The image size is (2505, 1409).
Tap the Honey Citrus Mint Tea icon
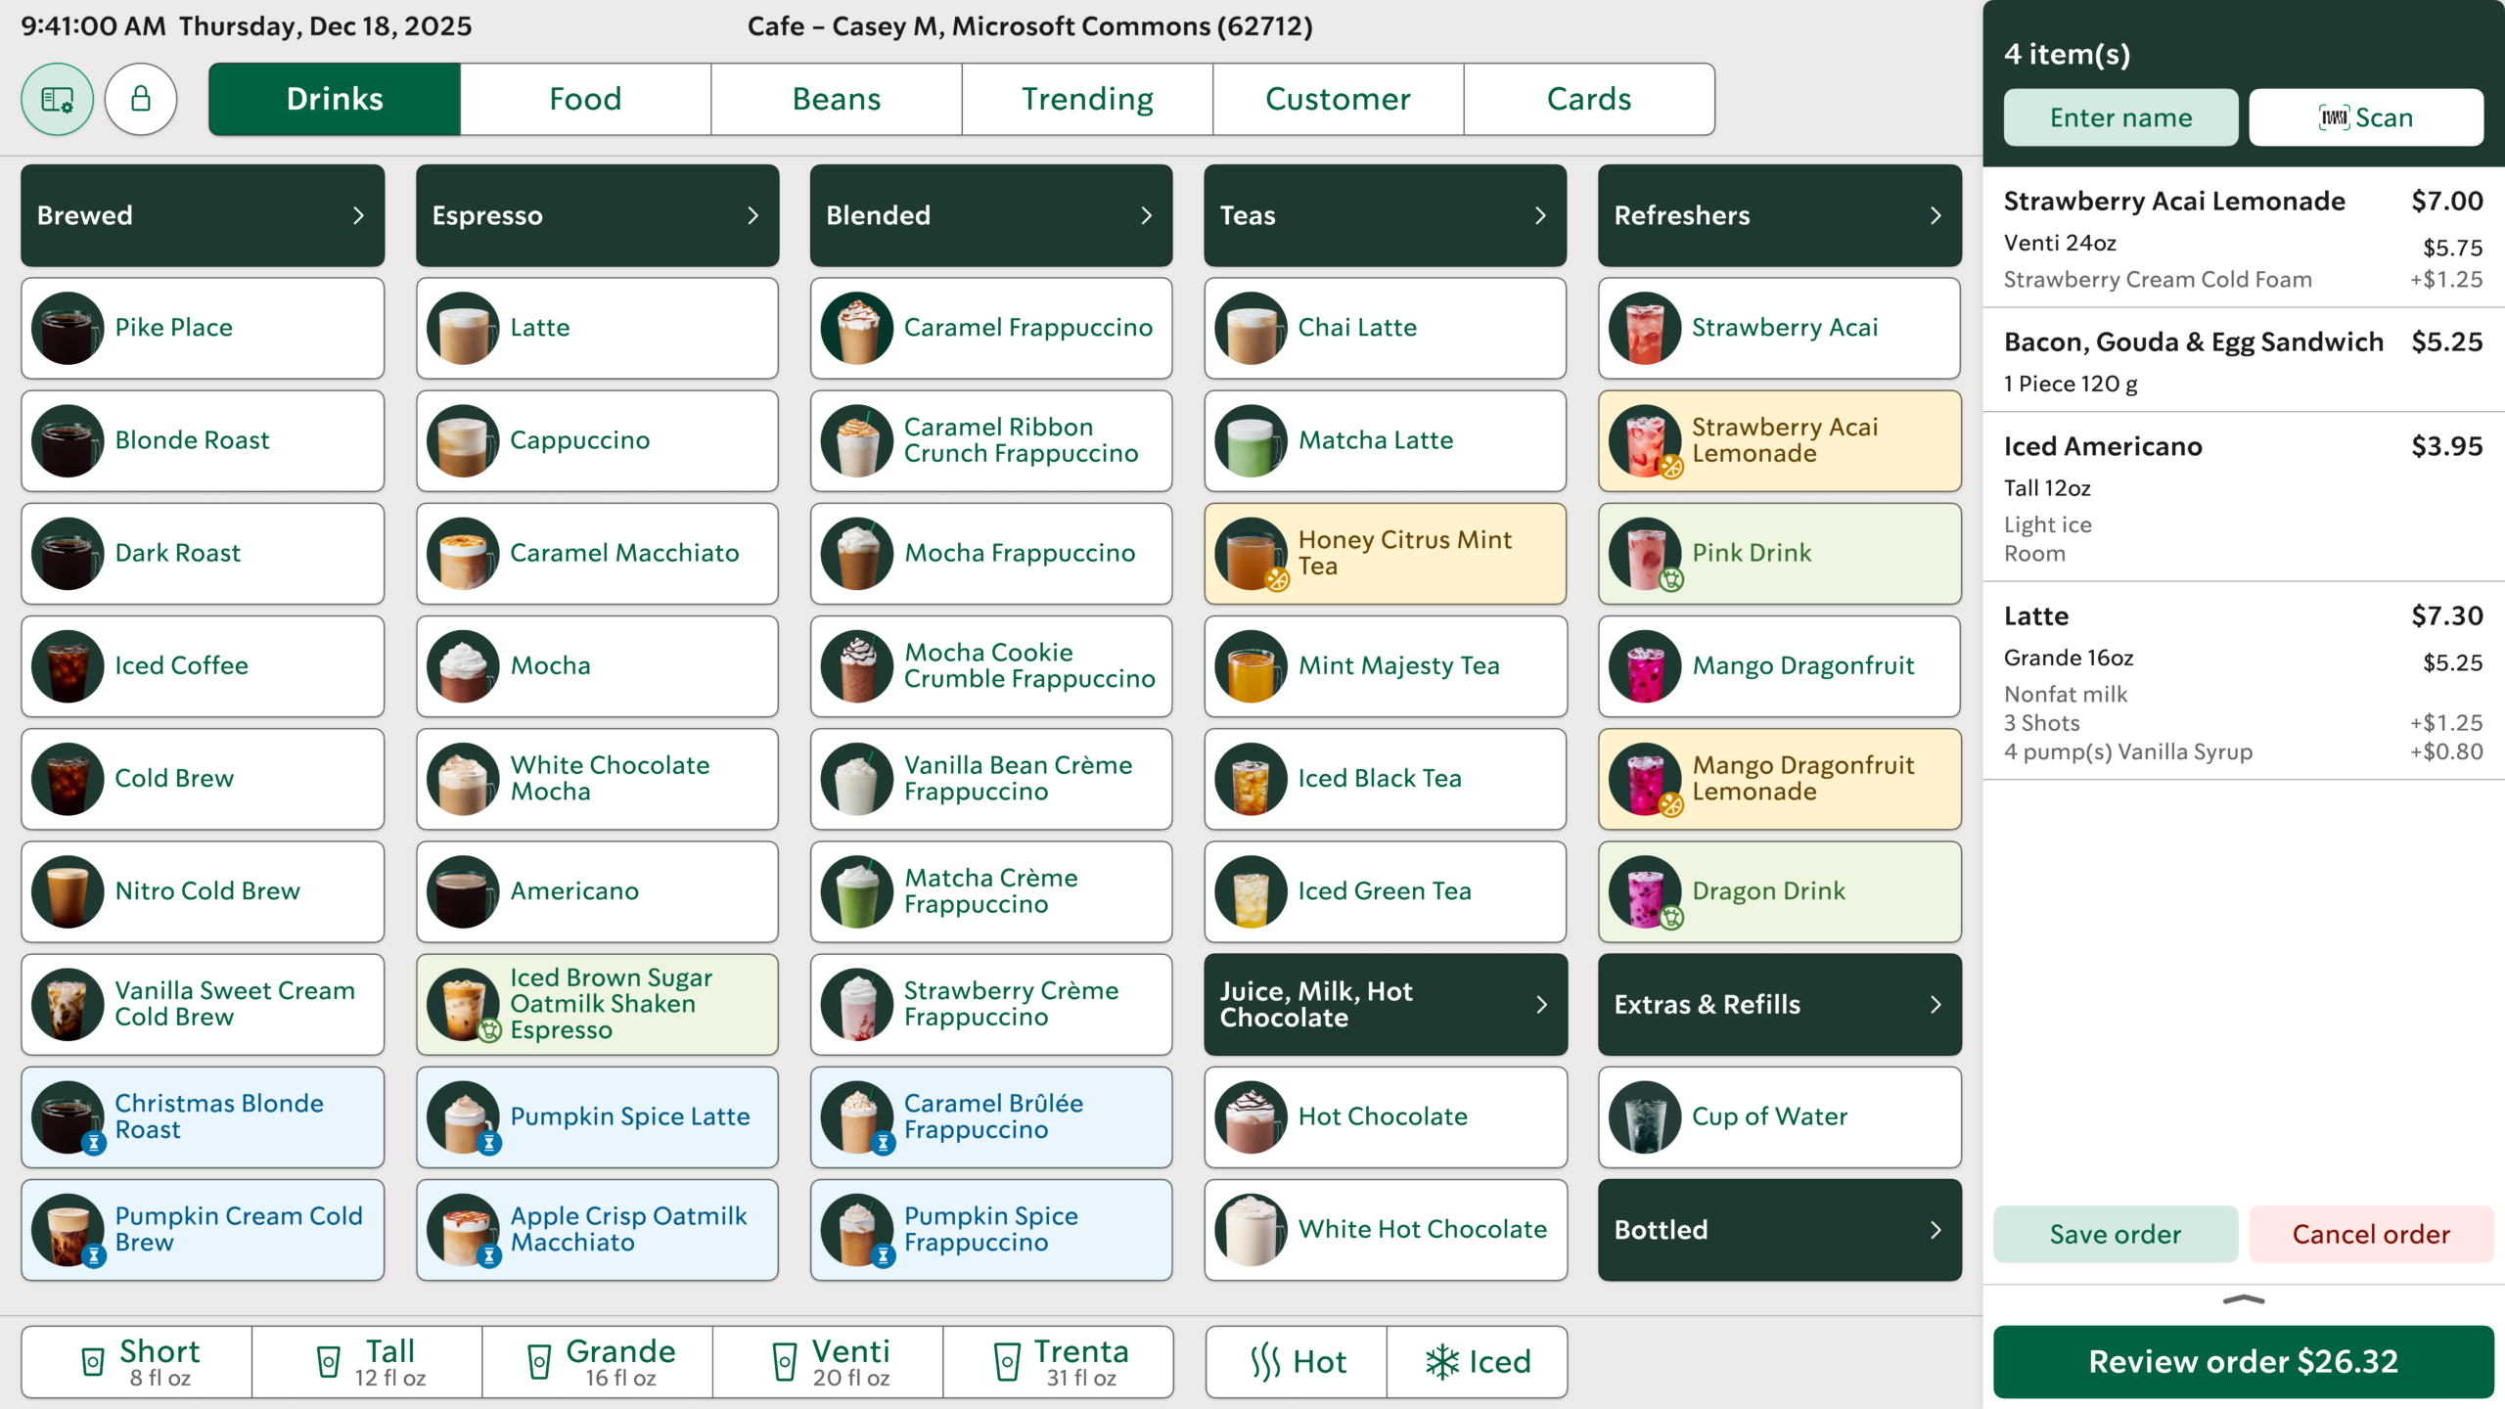pos(1251,554)
